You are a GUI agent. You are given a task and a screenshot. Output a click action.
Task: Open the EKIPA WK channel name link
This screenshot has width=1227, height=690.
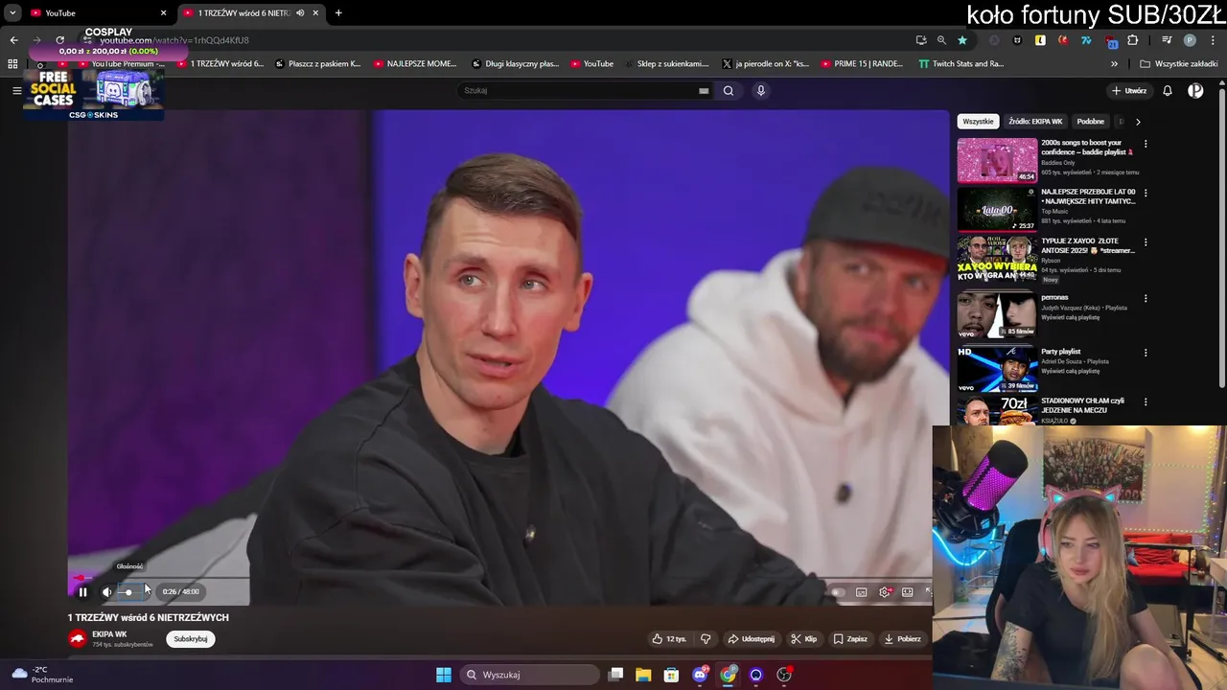[109, 634]
